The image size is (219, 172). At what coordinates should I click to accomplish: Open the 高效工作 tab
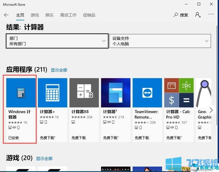[68, 15]
